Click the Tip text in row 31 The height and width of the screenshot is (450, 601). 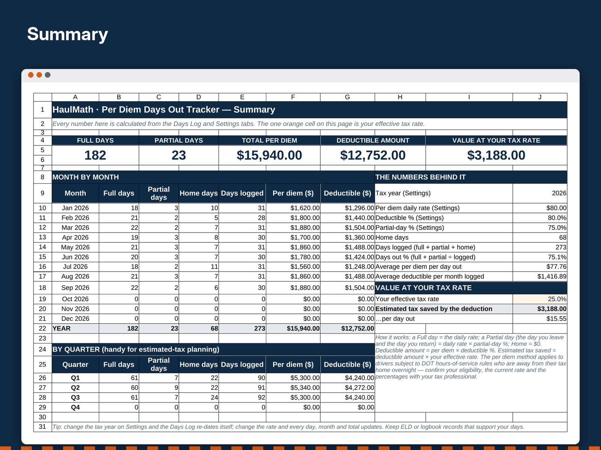(288, 427)
